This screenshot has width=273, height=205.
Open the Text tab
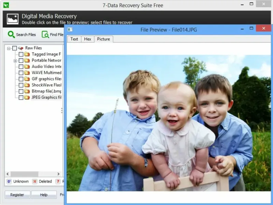coord(74,39)
